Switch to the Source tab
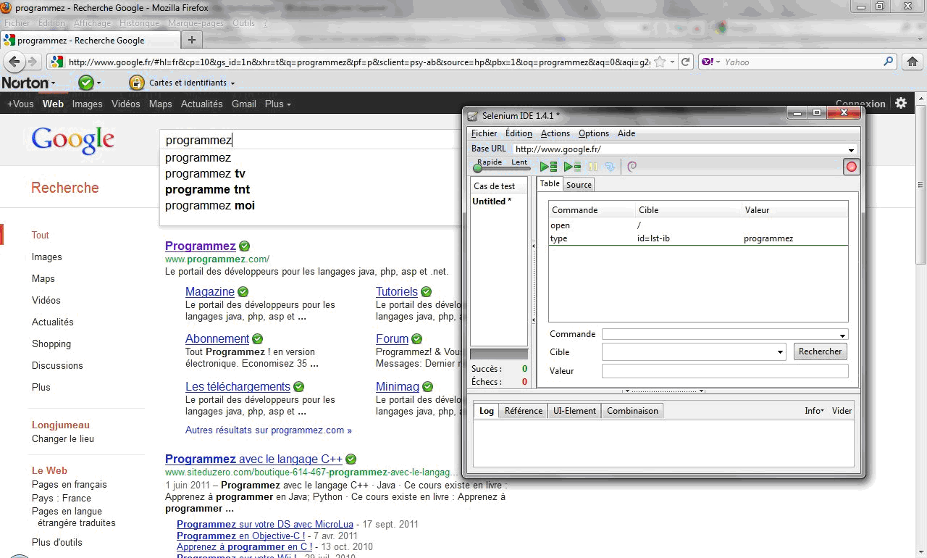 pos(579,185)
